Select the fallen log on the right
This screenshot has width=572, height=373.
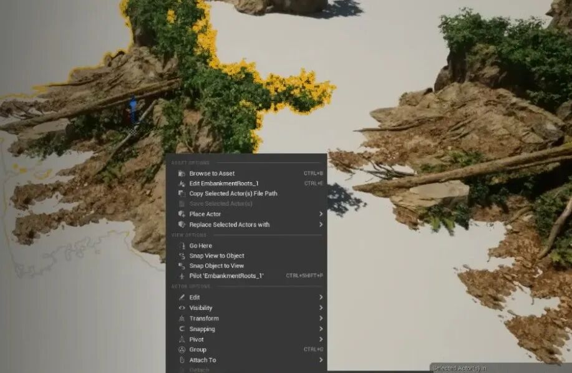pos(474,170)
